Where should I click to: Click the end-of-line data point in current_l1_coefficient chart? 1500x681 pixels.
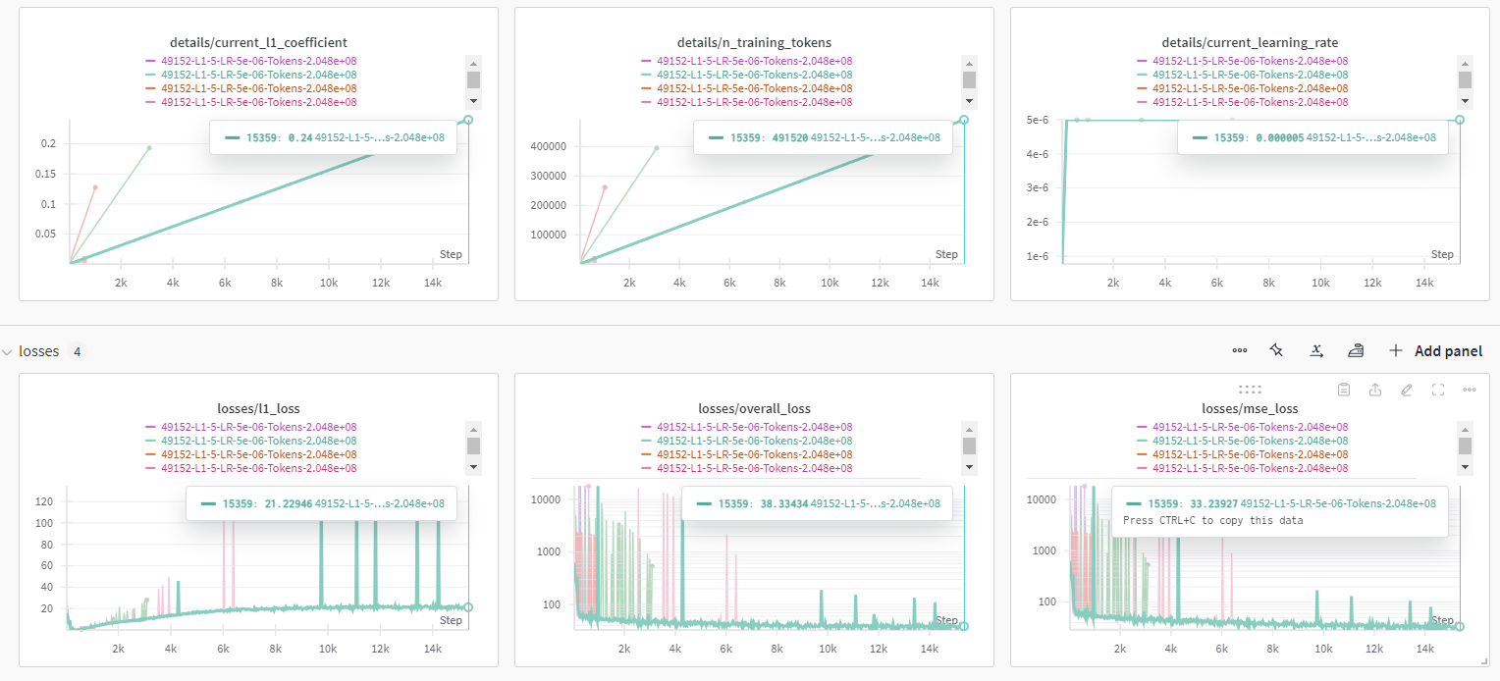click(468, 120)
